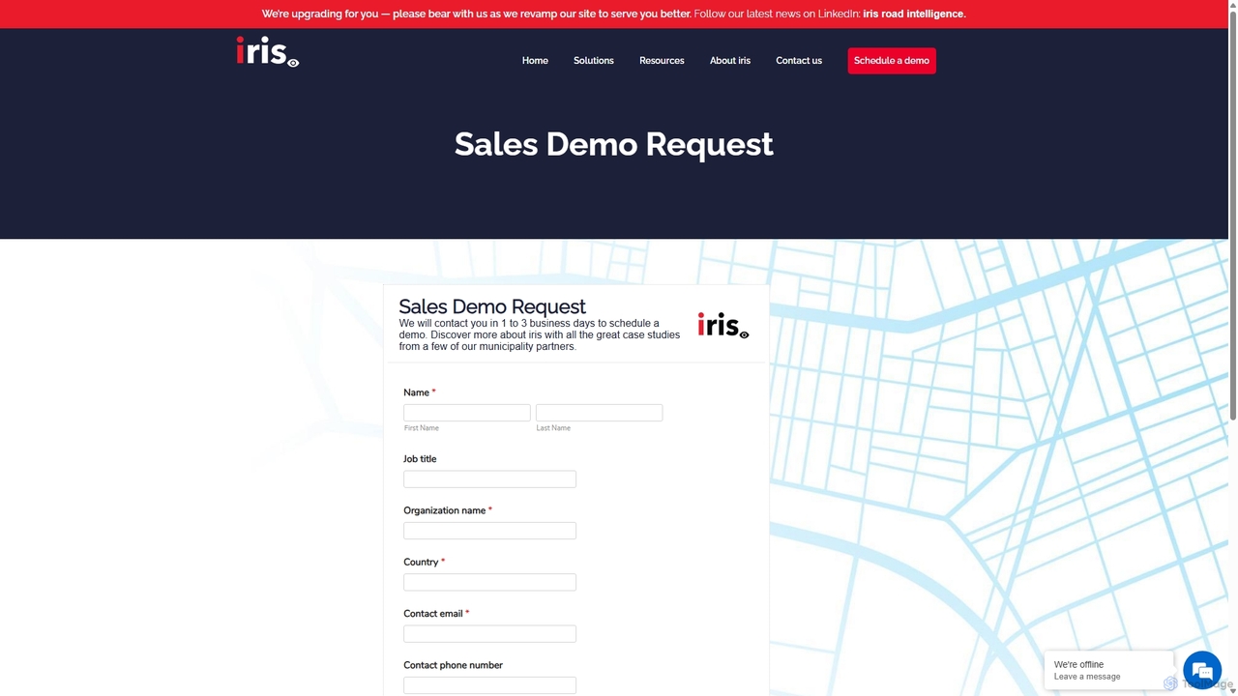The height and width of the screenshot is (696, 1238).
Task: Click the Organization name input
Action: click(x=489, y=531)
